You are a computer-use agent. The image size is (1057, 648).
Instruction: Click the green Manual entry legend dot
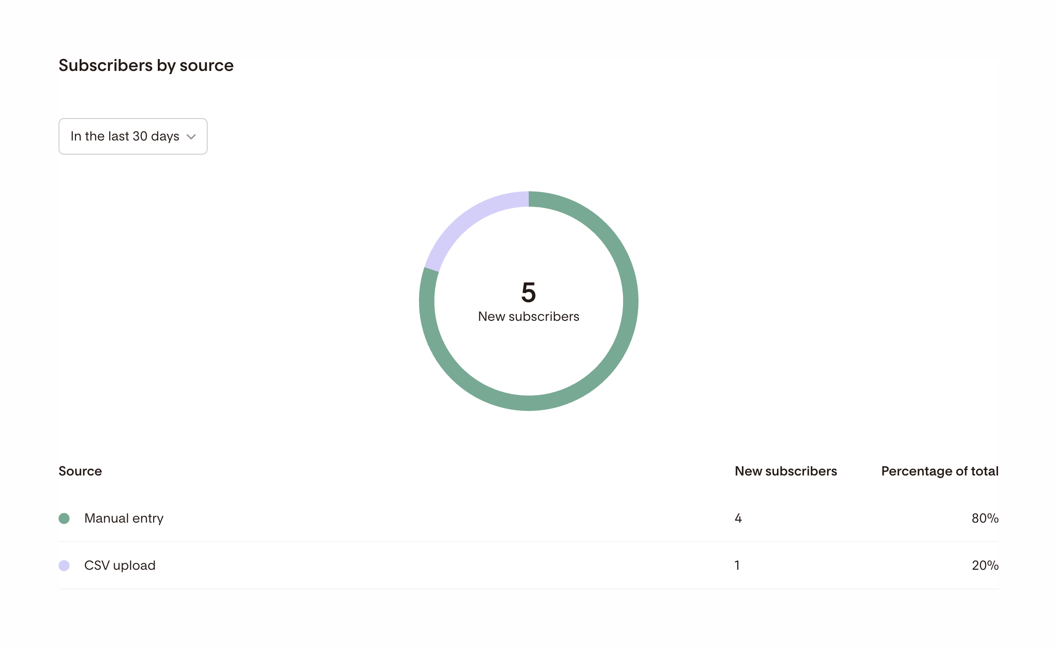64,518
